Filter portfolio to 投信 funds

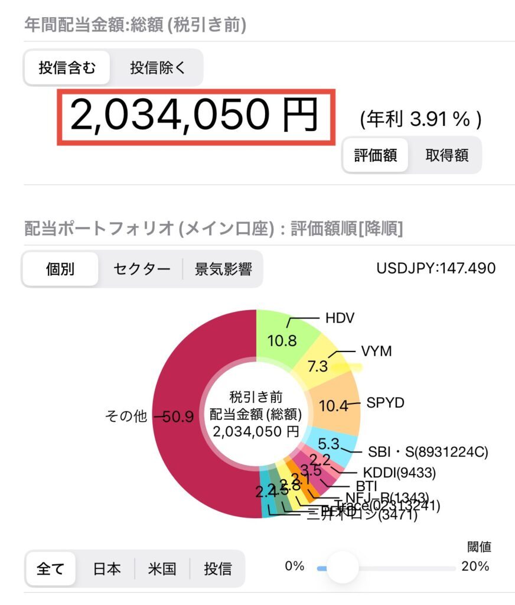click(x=217, y=569)
